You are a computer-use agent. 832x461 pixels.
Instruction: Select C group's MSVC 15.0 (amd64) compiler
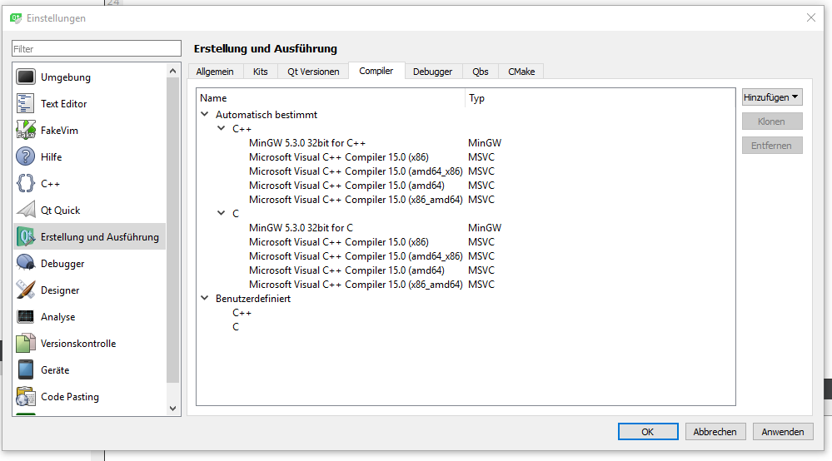[346, 270]
